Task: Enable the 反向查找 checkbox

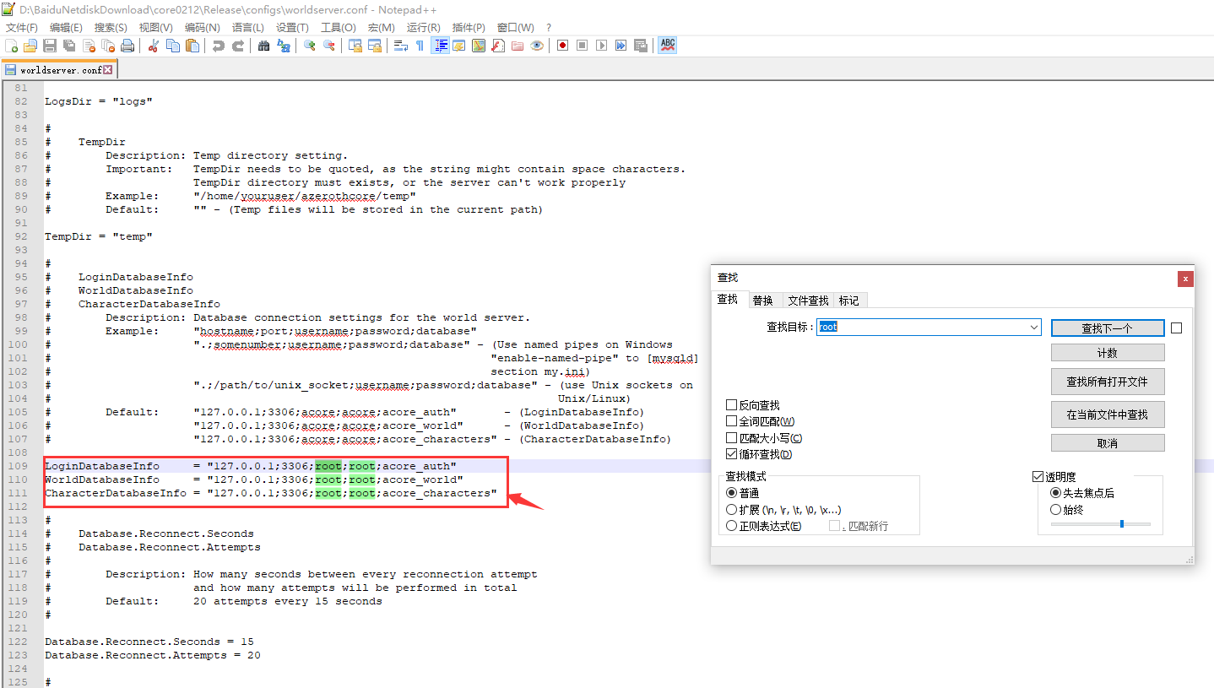Action: pyautogui.click(x=732, y=405)
